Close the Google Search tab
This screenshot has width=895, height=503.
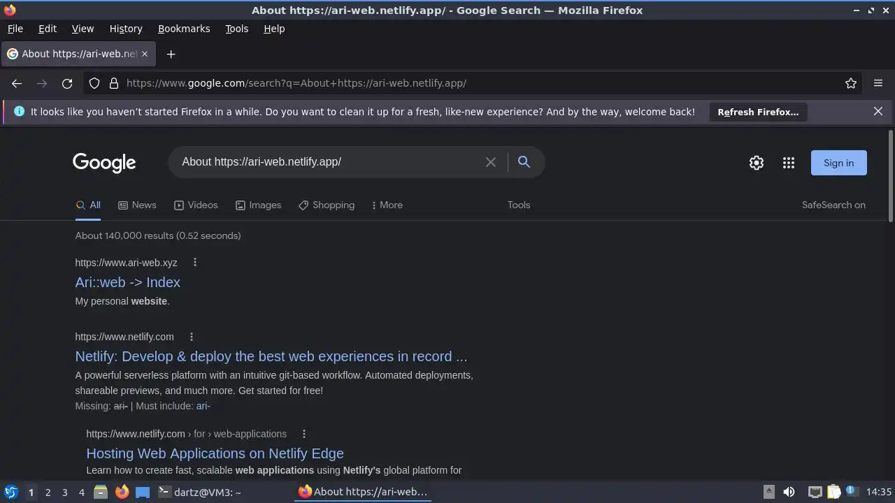pos(145,54)
